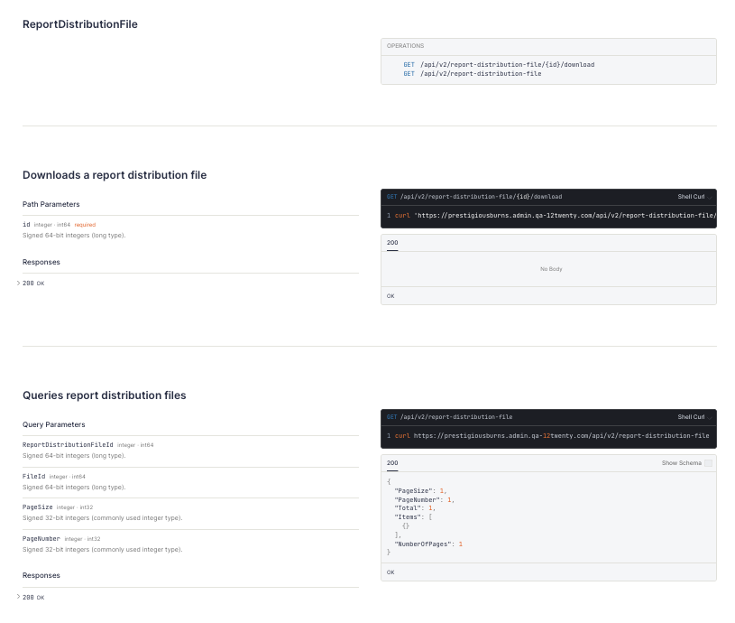Click the PageSize query parameter name
Screen dimensions: 735x623
[x=38, y=507]
